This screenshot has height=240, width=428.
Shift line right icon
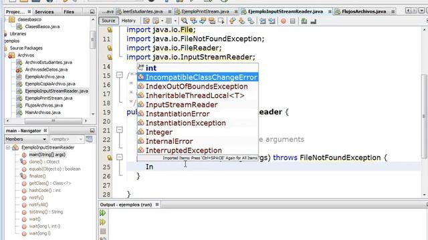coord(272,21)
